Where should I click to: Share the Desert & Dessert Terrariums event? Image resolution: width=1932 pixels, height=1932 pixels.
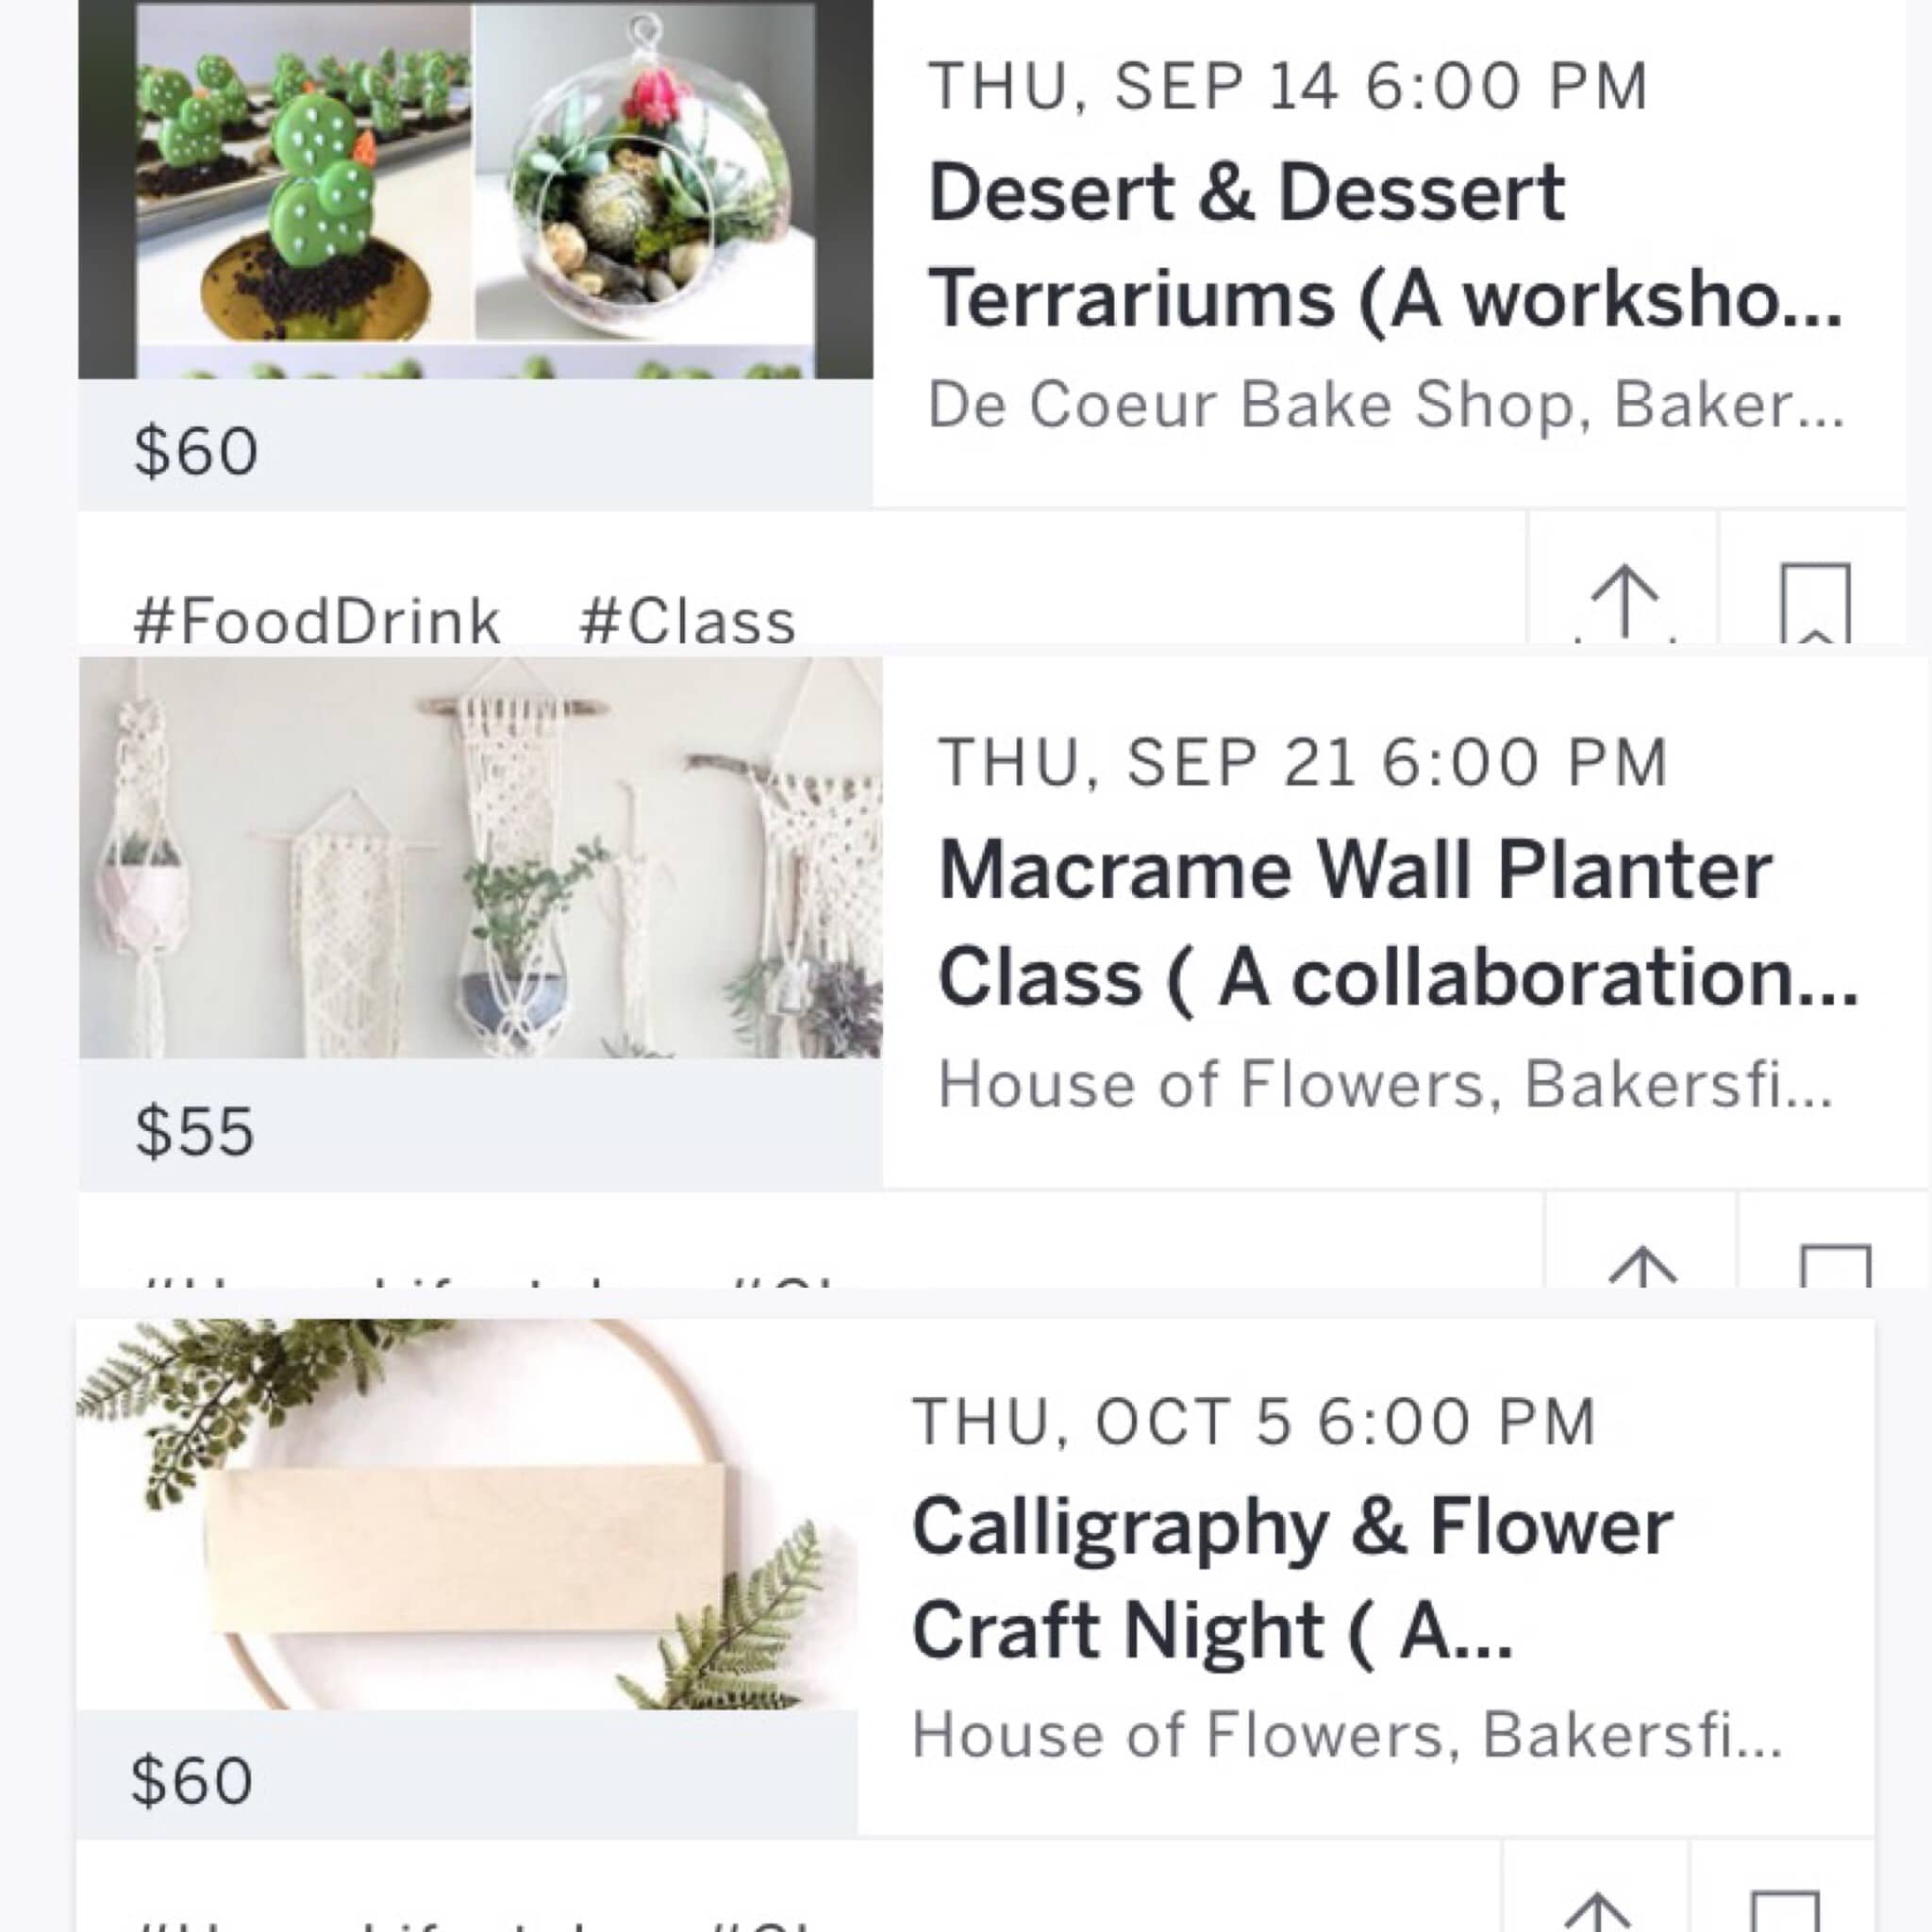1624,600
